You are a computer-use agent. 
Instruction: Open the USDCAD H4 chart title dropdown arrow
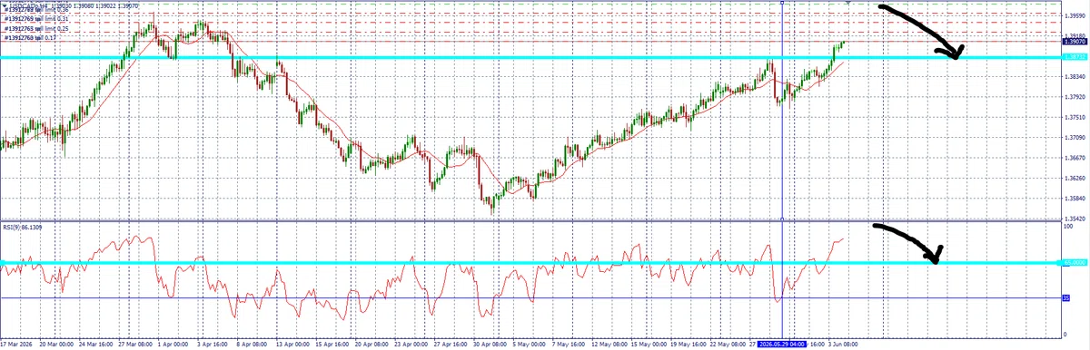[x=5, y=5]
